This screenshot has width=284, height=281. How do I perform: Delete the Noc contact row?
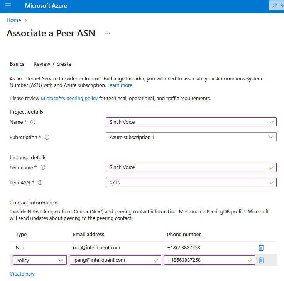coord(261,248)
